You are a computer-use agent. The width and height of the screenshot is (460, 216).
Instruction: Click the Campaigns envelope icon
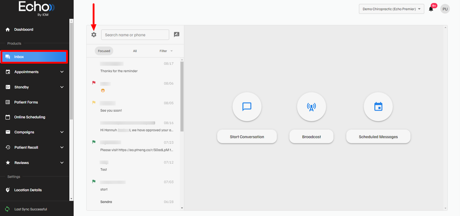click(8, 132)
